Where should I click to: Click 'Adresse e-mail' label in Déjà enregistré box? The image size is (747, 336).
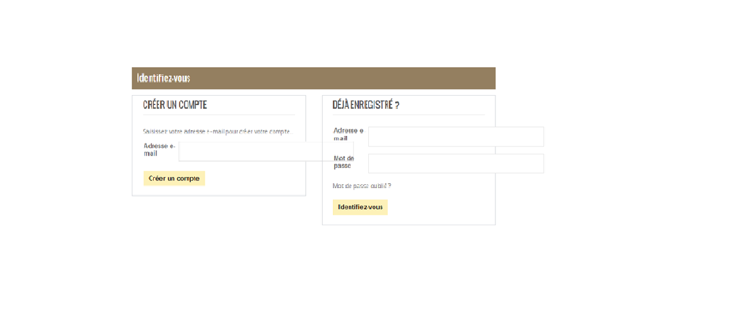tap(348, 135)
